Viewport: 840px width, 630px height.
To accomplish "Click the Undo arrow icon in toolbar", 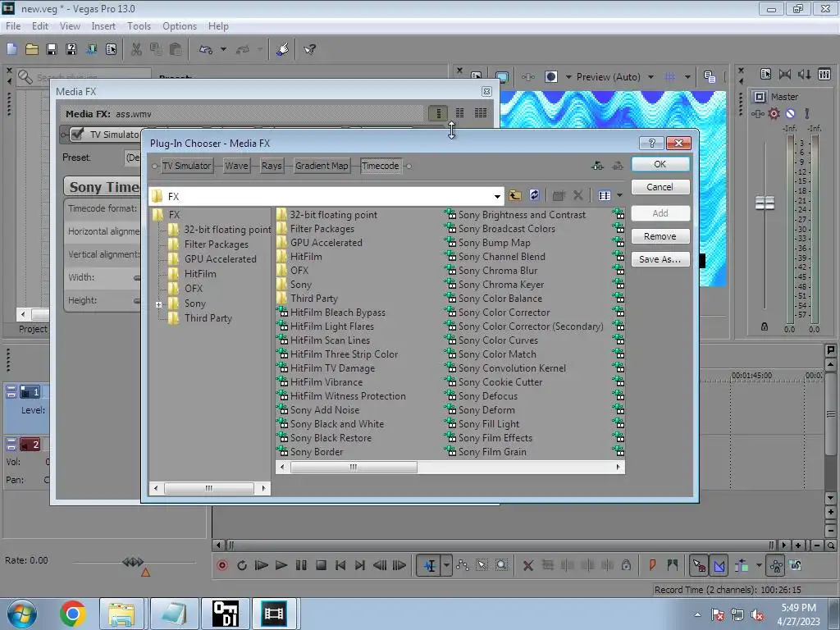I will click(206, 49).
